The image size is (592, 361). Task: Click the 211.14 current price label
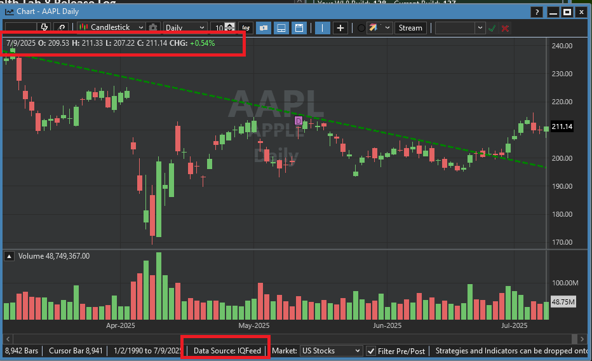(562, 126)
